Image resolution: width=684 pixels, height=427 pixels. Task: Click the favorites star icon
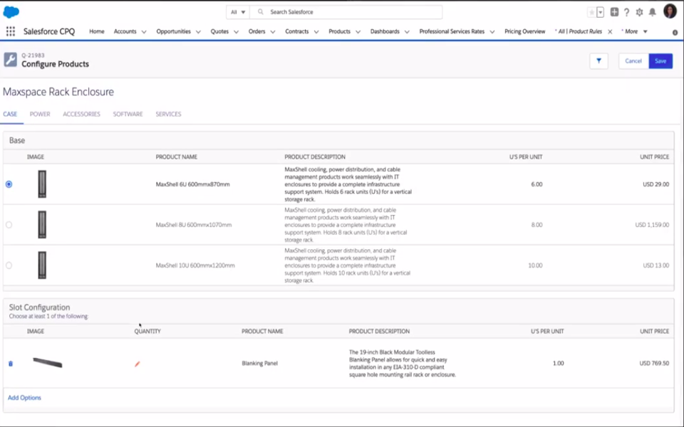coord(591,12)
